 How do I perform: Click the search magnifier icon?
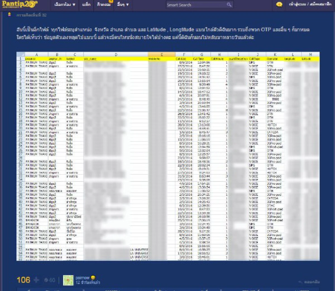click(x=229, y=4)
